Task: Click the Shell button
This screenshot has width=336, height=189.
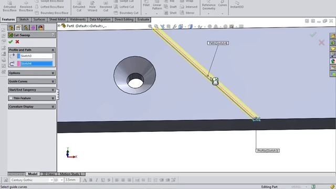Action: [x=170, y=13]
